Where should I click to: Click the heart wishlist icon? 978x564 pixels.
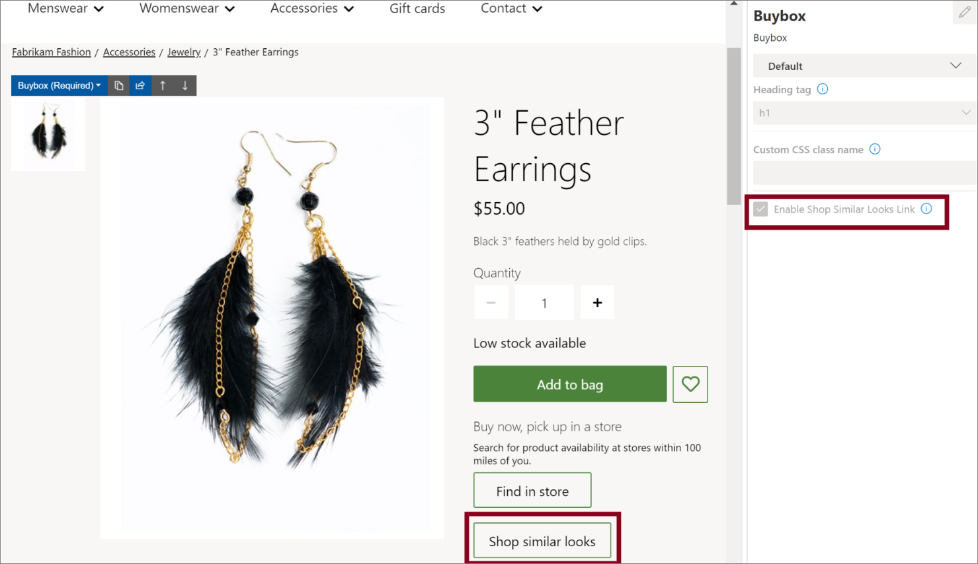[690, 384]
